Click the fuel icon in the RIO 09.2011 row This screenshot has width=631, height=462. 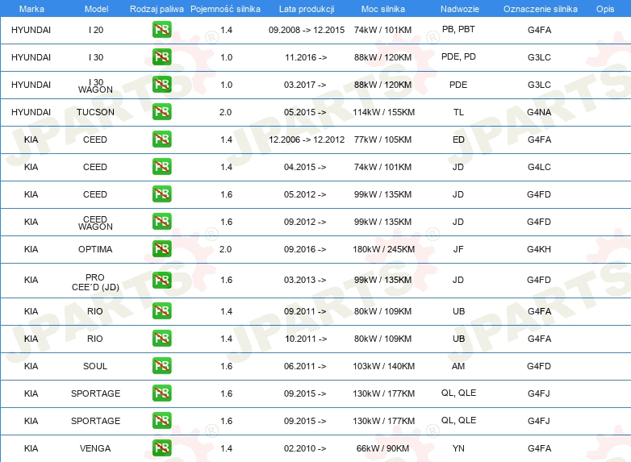coord(161,310)
